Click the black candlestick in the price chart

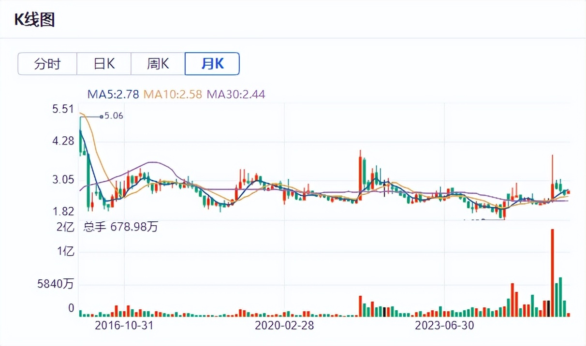coord(384,187)
